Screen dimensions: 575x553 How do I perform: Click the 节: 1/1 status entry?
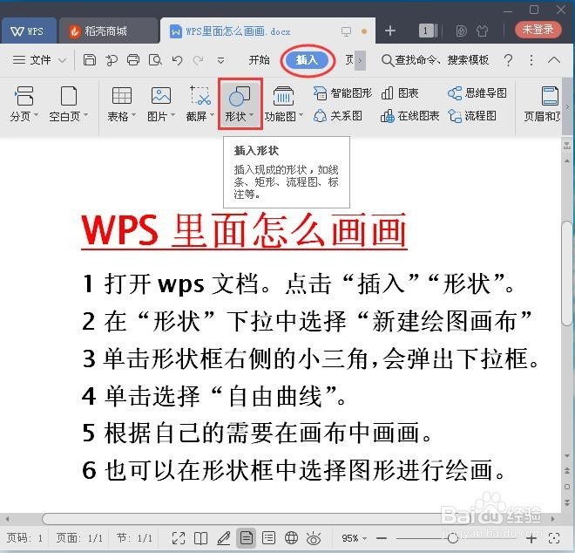134,538
